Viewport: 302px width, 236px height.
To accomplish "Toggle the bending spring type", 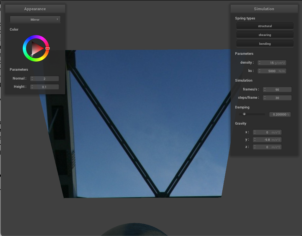I will pos(265,44).
